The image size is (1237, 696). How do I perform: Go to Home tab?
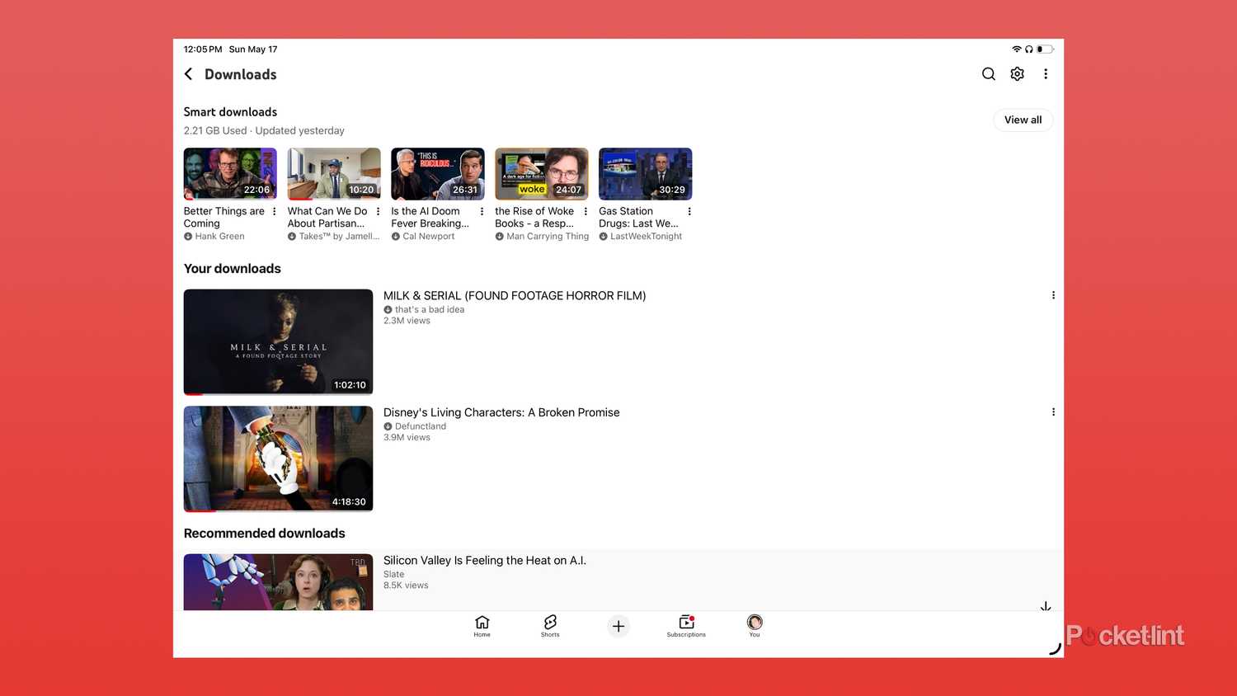(x=482, y=626)
